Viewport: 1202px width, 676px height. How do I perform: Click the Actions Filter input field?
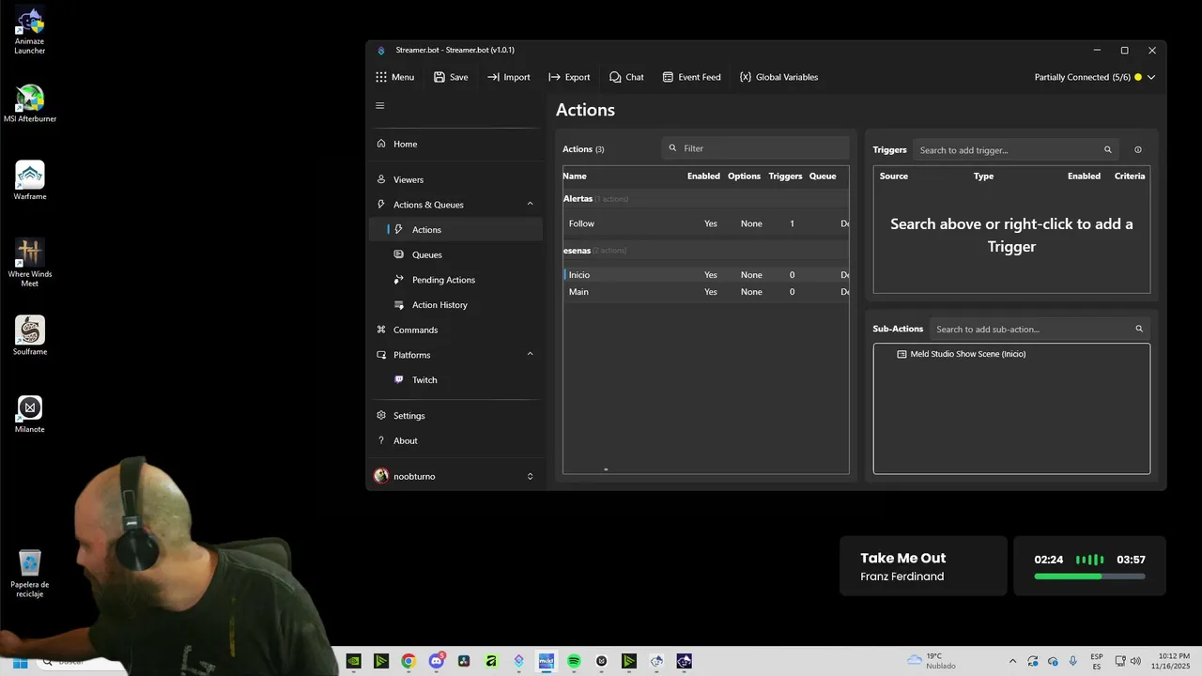(755, 148)
